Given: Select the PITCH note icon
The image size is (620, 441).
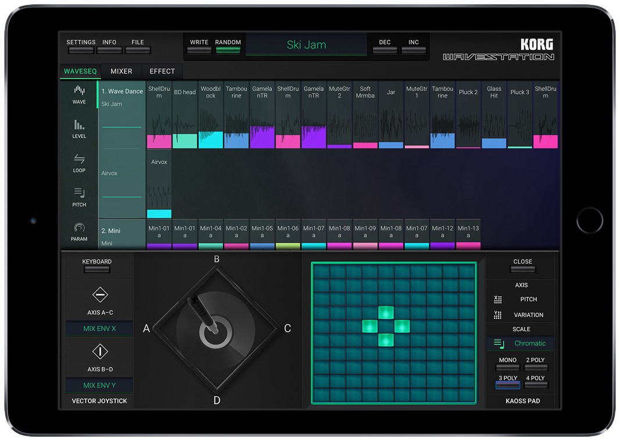Looking at the screenshot, I should [x=79, y=193].
